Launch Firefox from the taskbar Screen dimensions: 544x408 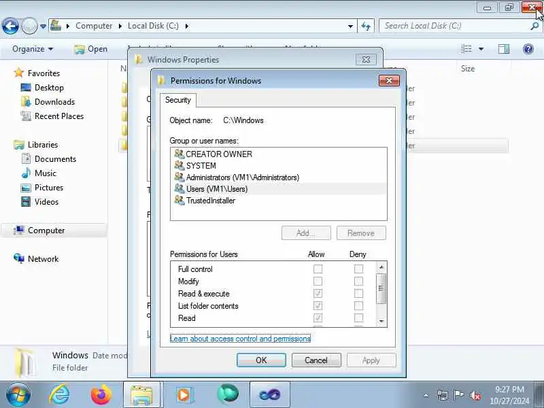(101, 394)
